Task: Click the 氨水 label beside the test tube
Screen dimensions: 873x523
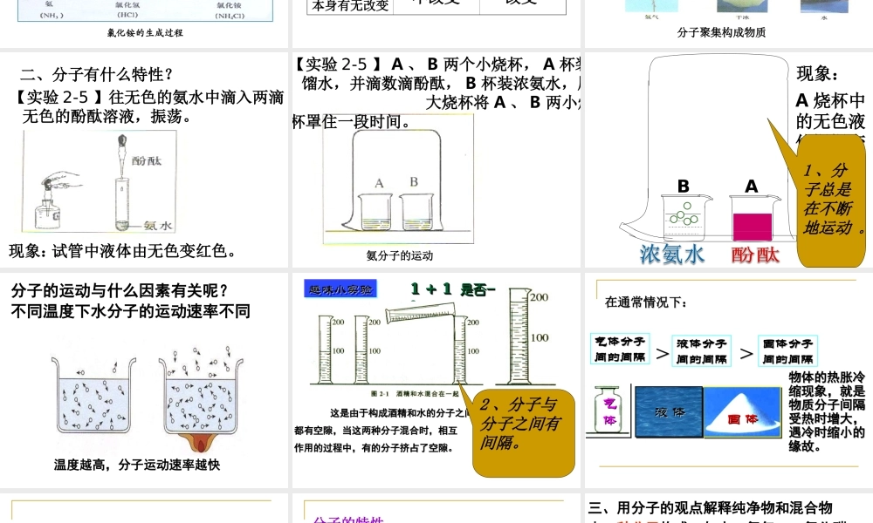Action: coord(157,226)
